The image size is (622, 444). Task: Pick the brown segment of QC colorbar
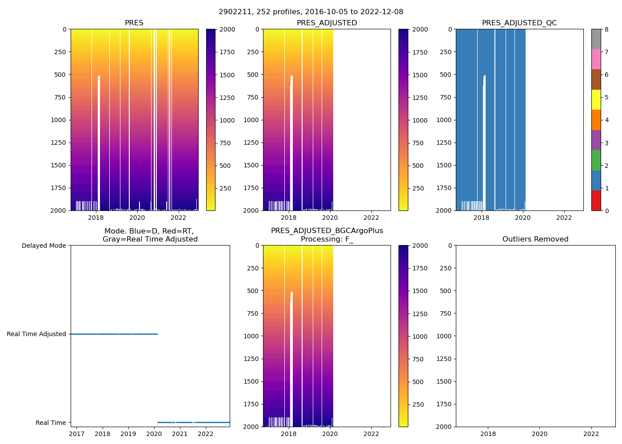[x=596, y=79]
